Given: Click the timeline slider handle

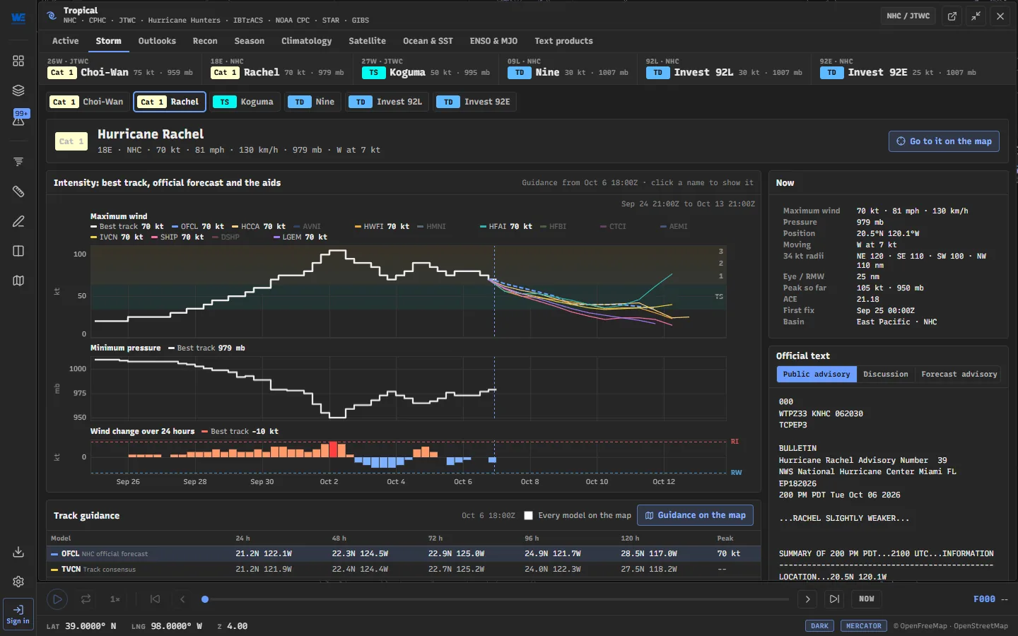Looking at the screenshot, I should tap(205, 599).
